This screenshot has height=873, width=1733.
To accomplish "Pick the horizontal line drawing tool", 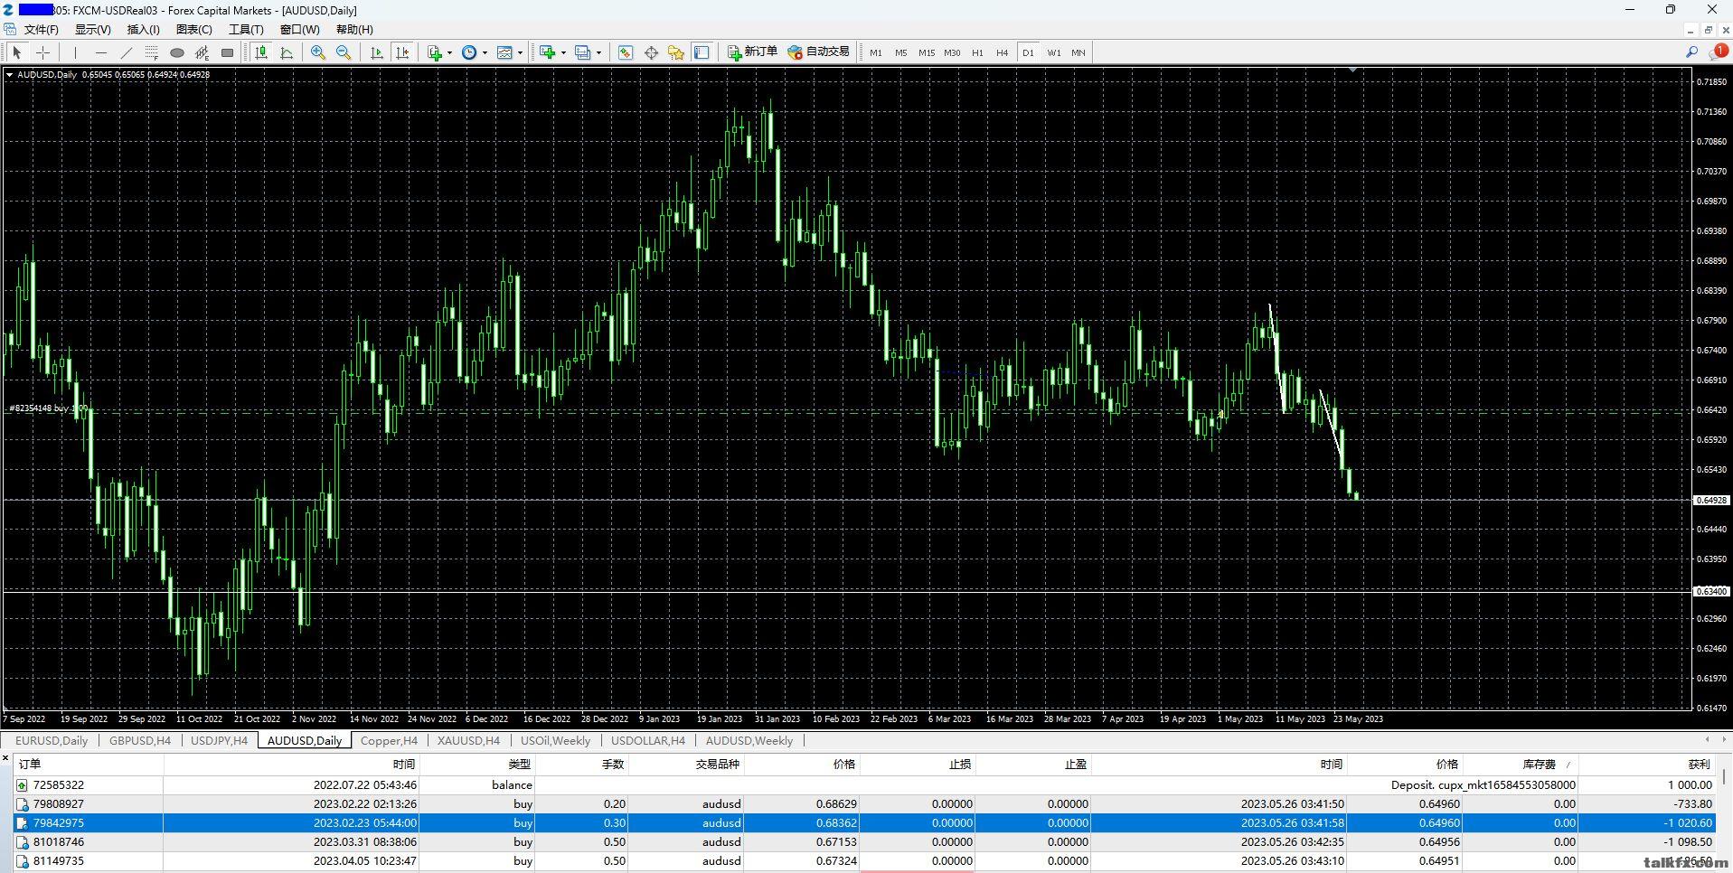I will [101, 52].
